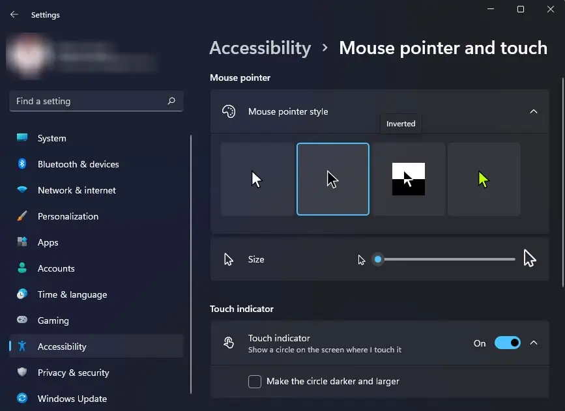Collapse the Touch indicator section
The height and width of the screenshot is (411, 565).
[x=533, y=342]
